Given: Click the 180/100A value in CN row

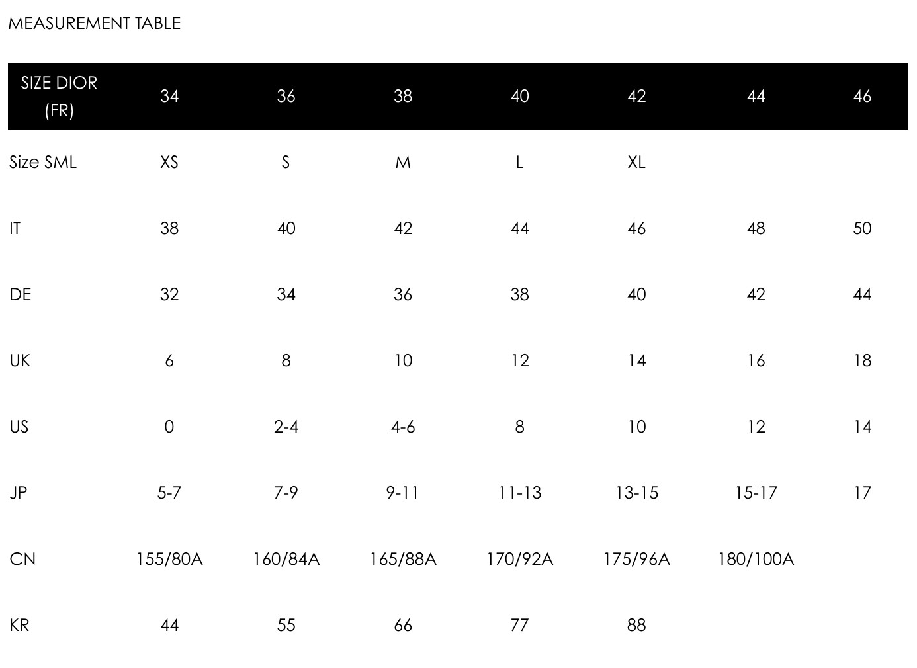Looking at the screenshot, I should click(x=756, y=559).
